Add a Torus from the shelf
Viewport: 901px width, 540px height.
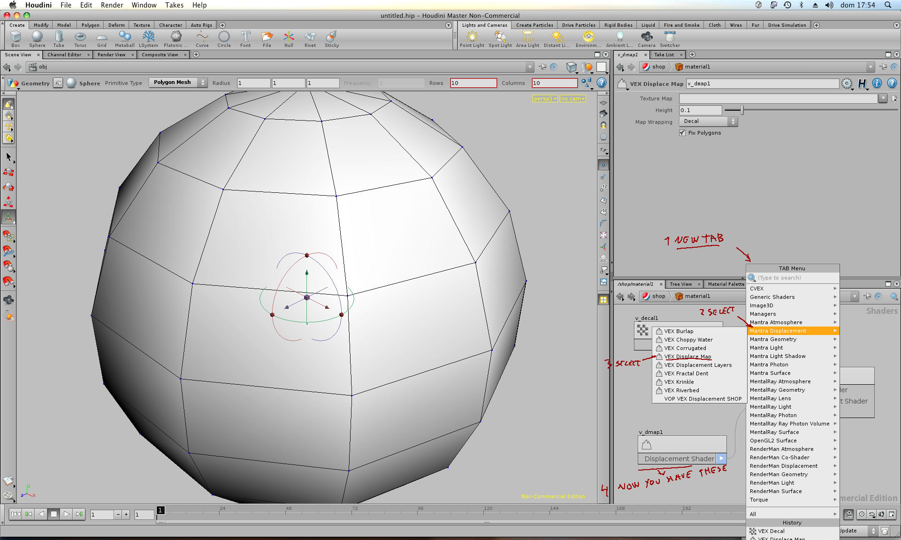pyautogui.click(x=80, y=39)
